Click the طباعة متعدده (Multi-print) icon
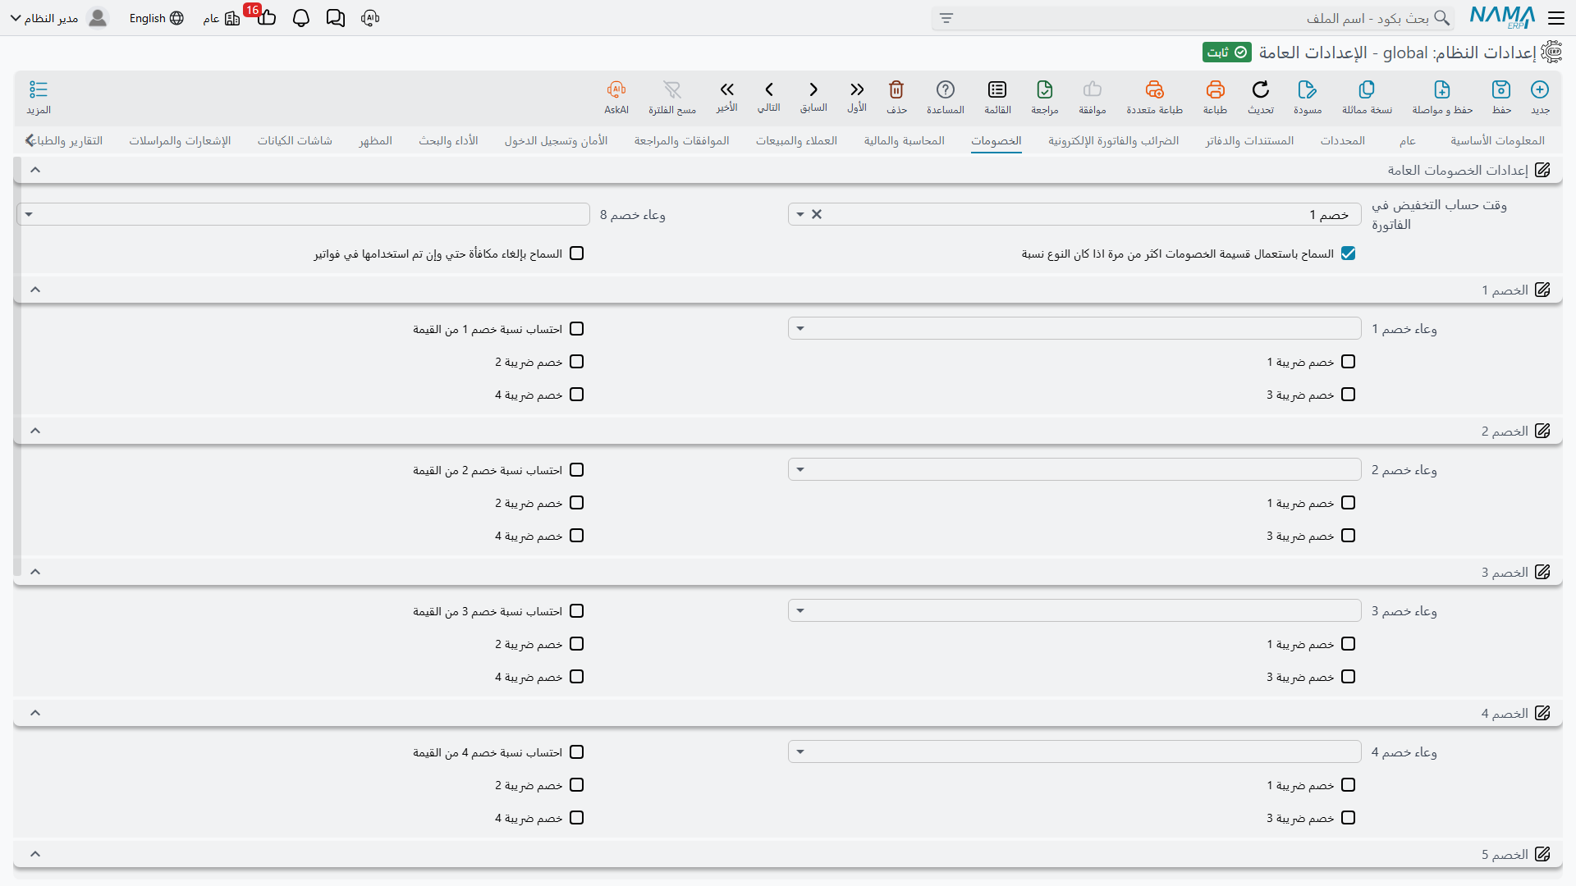The image size is (1576, 886). pos(1155,89)
